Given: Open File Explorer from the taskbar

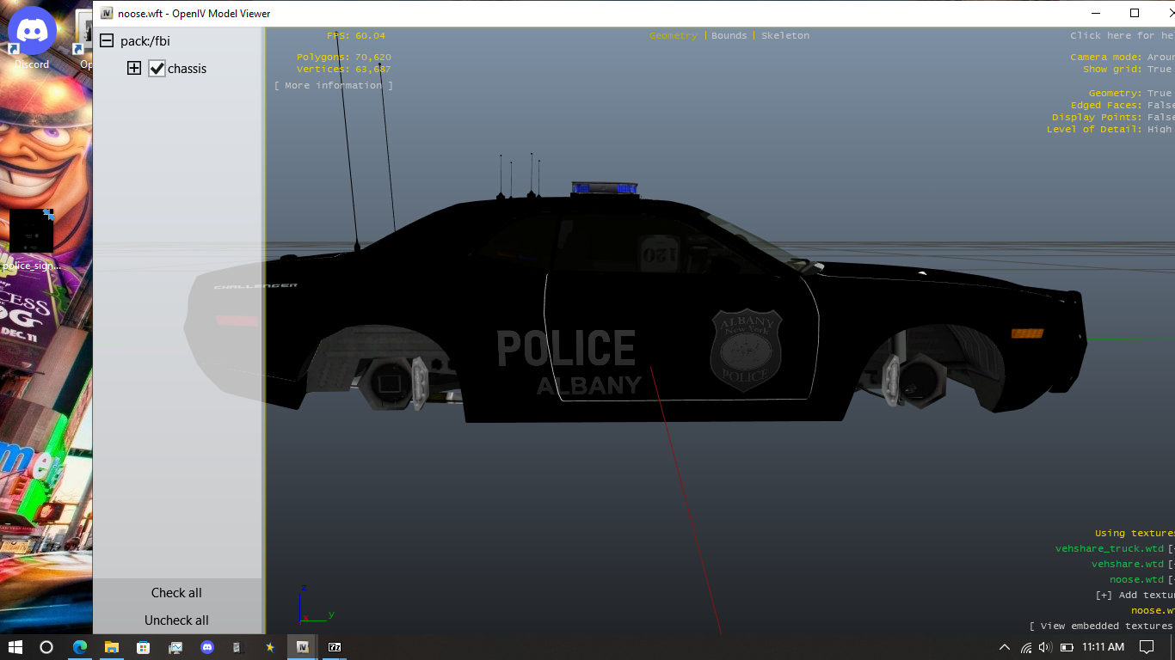Looking at the screenshot, I should click(x=111, y=647).
